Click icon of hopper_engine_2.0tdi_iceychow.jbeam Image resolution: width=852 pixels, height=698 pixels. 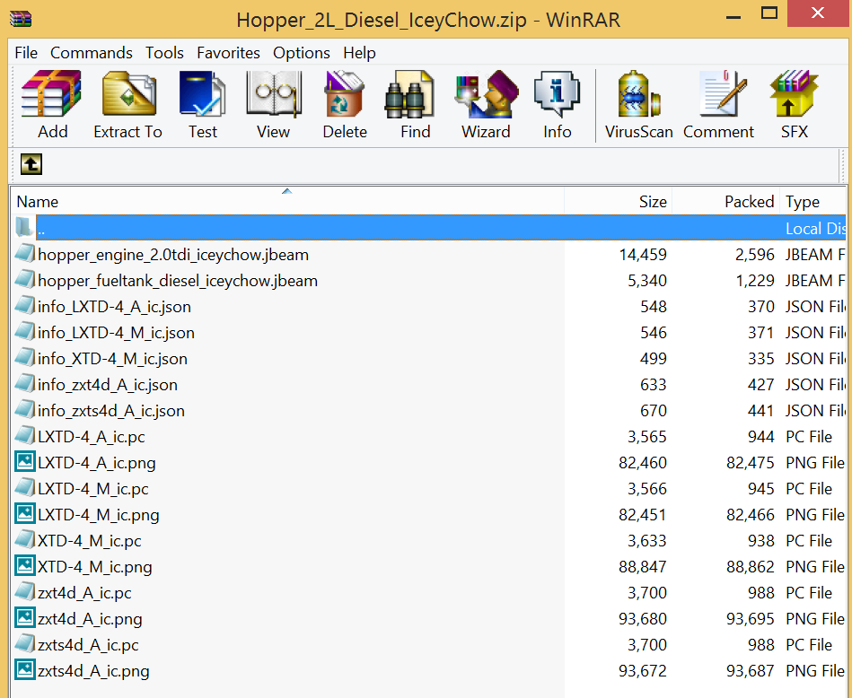(24, 254)
